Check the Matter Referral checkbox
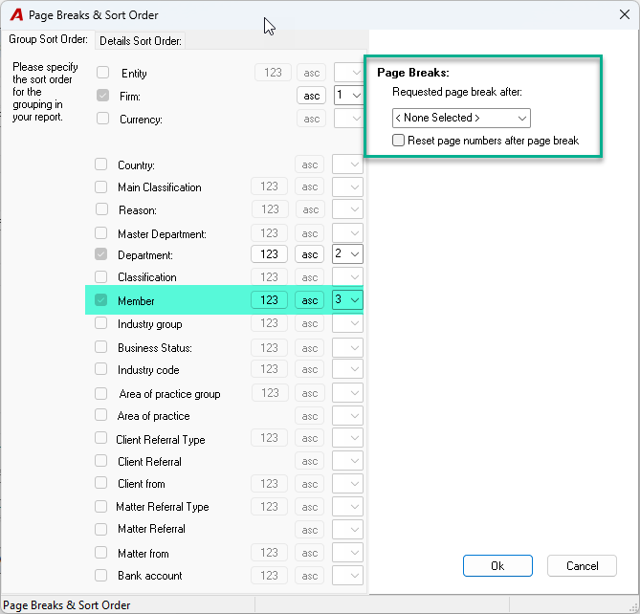The width and height of the screenshot is (640, 614). coord(100,529)
